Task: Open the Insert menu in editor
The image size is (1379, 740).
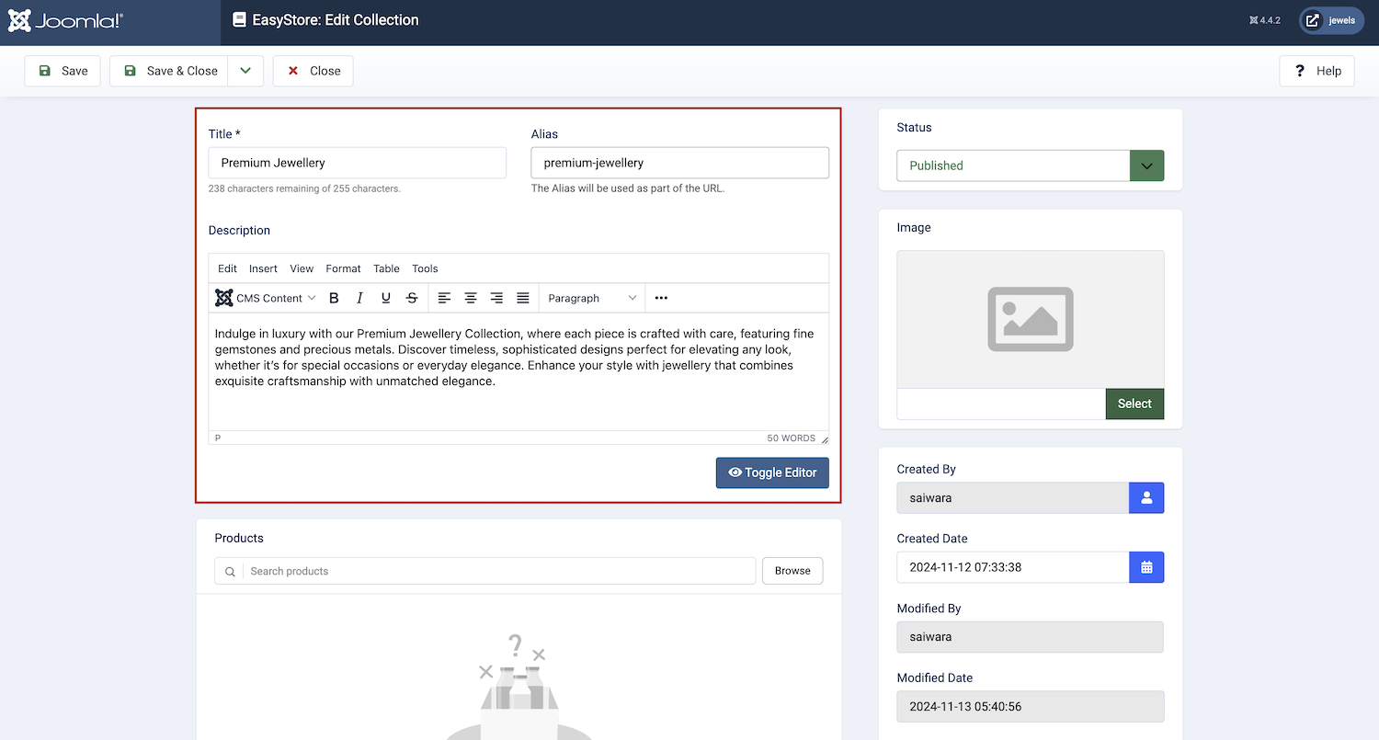Action: point(263,268)
